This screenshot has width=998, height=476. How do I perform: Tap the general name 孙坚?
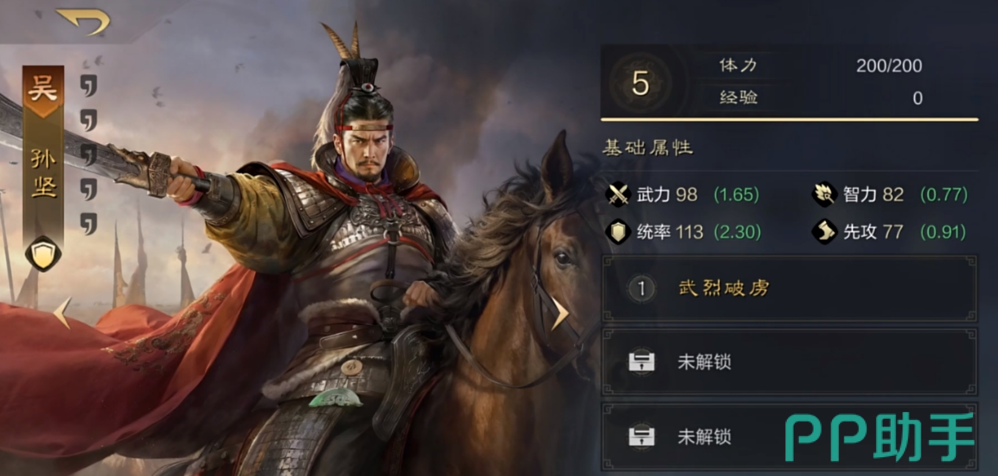[44, 174]
